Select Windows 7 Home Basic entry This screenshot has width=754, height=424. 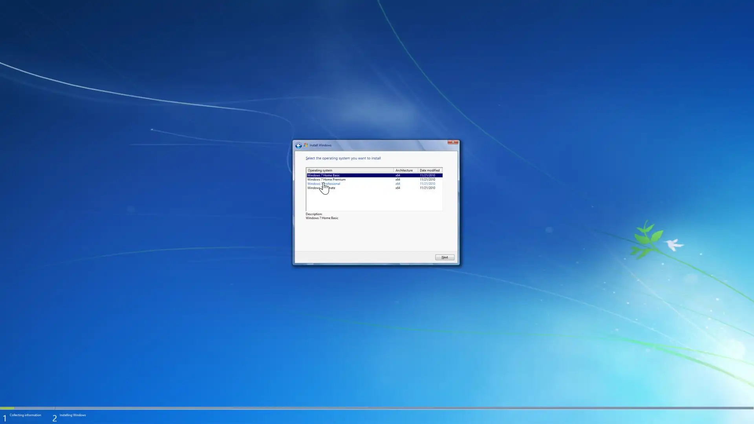(324, 175)
